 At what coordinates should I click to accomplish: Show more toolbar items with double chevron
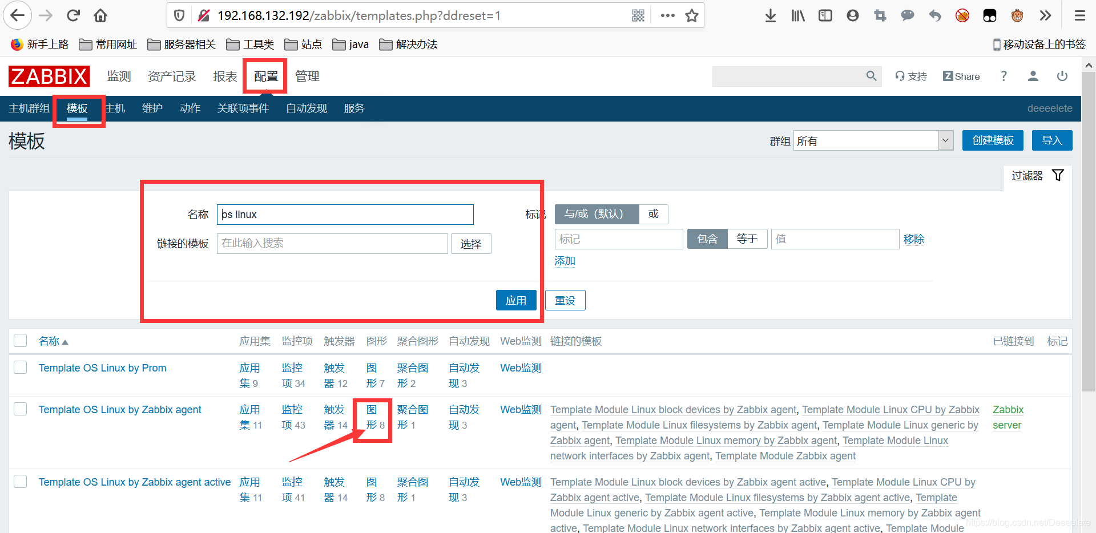point(1045,15)
